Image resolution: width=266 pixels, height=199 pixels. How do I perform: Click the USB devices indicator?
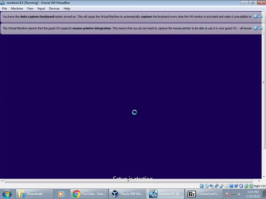coord(221,186)
